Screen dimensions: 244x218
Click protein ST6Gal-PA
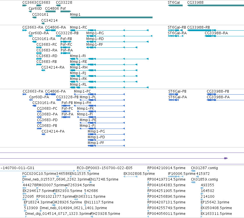(x=174, y=100)
